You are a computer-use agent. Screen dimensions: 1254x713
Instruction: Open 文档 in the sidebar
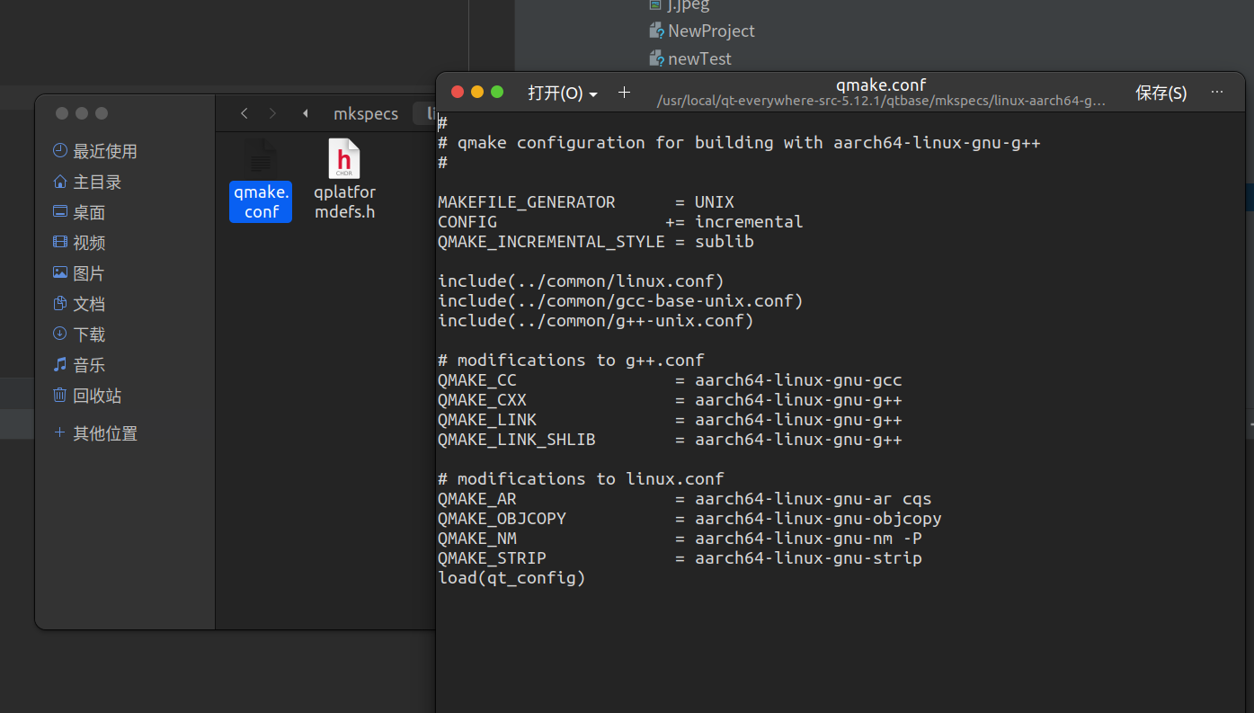[x=79, y=304]
